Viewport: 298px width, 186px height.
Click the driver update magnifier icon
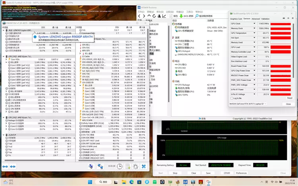[x=197, y=16]
